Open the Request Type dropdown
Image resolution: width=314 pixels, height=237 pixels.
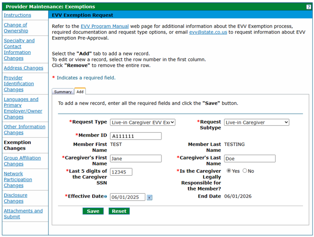pos(143,122)
